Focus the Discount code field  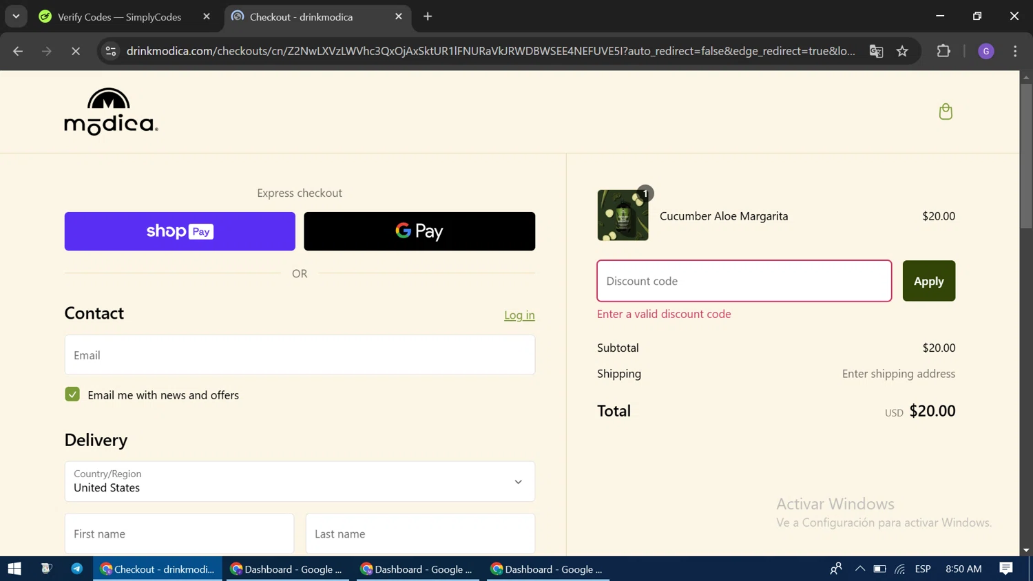(x=744, y=281)
